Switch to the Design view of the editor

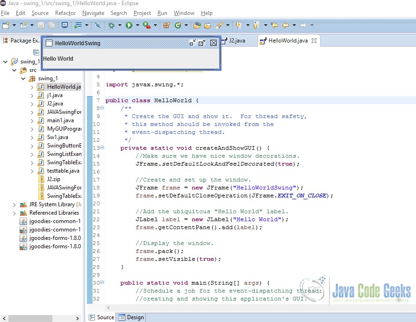[131, 317]
